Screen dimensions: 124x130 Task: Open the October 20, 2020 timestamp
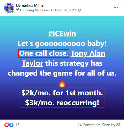[63, 10]
